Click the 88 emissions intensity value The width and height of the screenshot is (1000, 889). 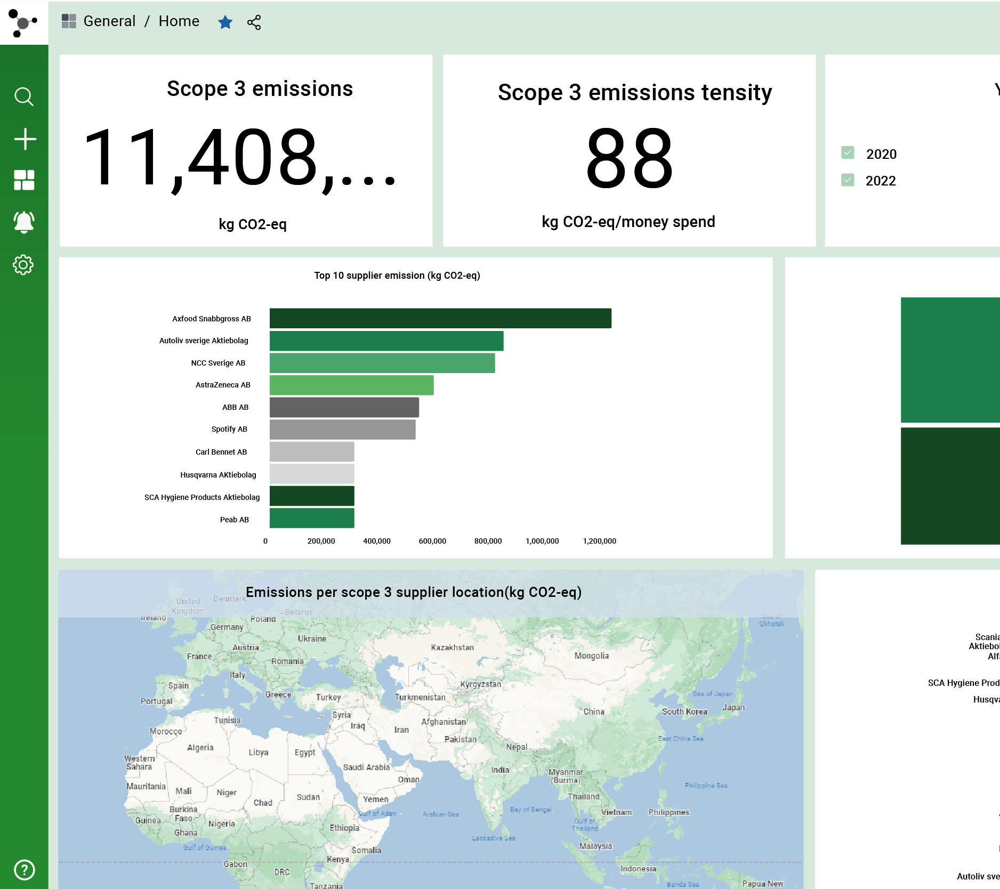630,158
